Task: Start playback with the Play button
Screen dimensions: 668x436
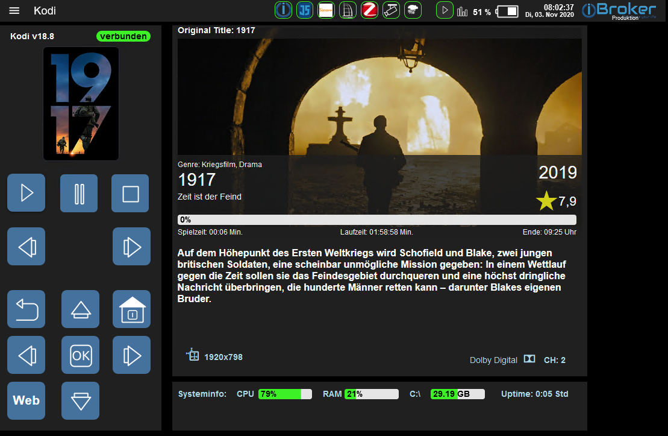Action: [27, 193]
